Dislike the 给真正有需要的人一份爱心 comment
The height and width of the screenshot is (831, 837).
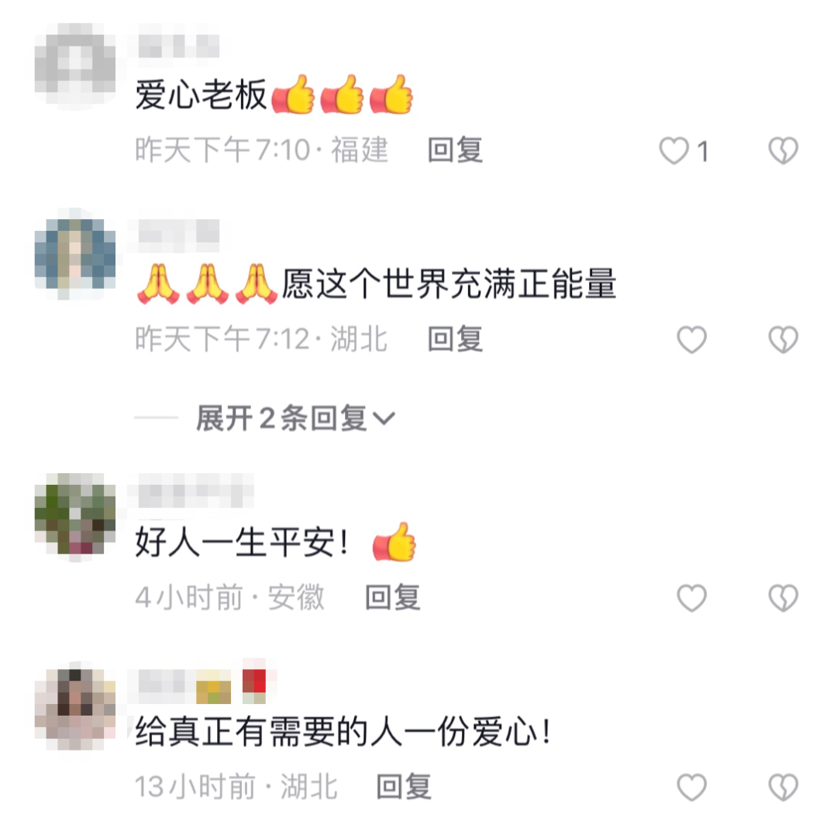pos(783,787)
